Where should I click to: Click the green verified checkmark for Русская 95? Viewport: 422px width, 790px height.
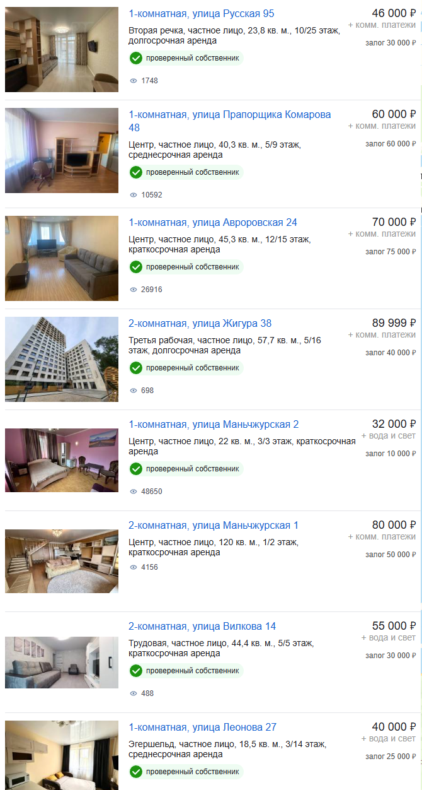135,58
